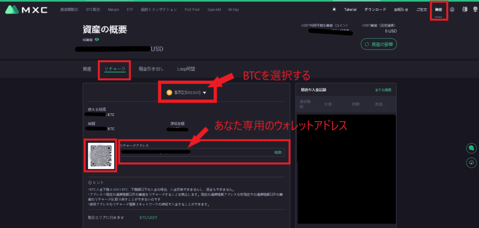
Task: Click the Bitcoin coin icon
Action: tap(169, 92)
